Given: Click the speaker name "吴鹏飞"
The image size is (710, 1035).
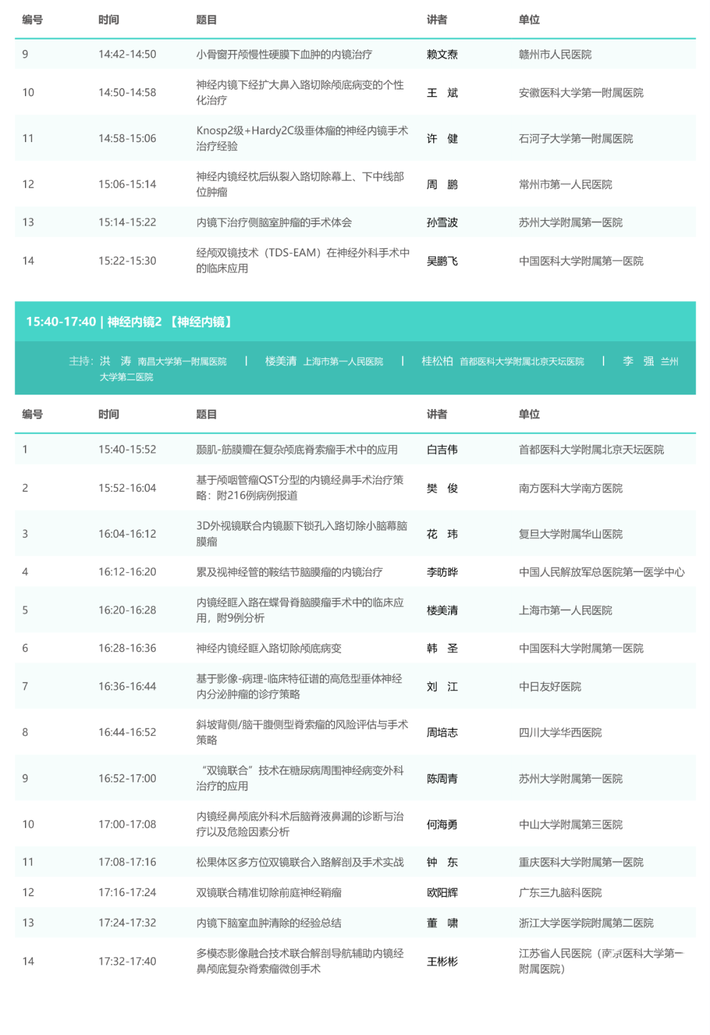Looking at the screenshot, I should point(442,261).
